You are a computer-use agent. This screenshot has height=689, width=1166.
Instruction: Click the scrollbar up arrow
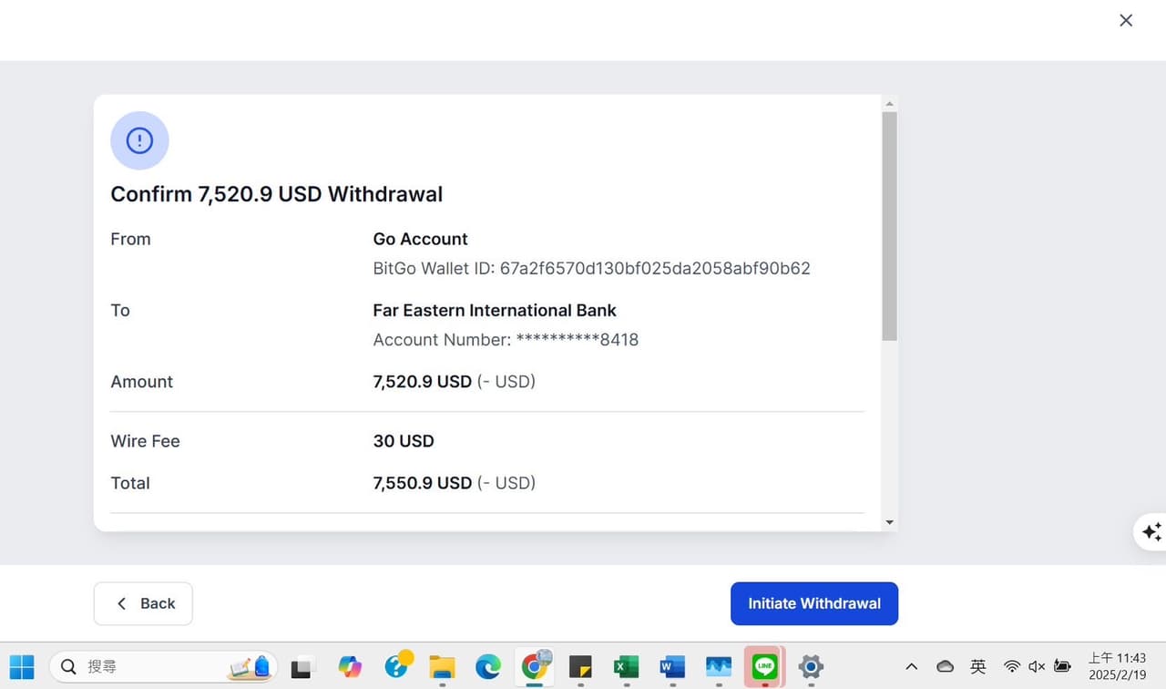[x=890, y=104]
